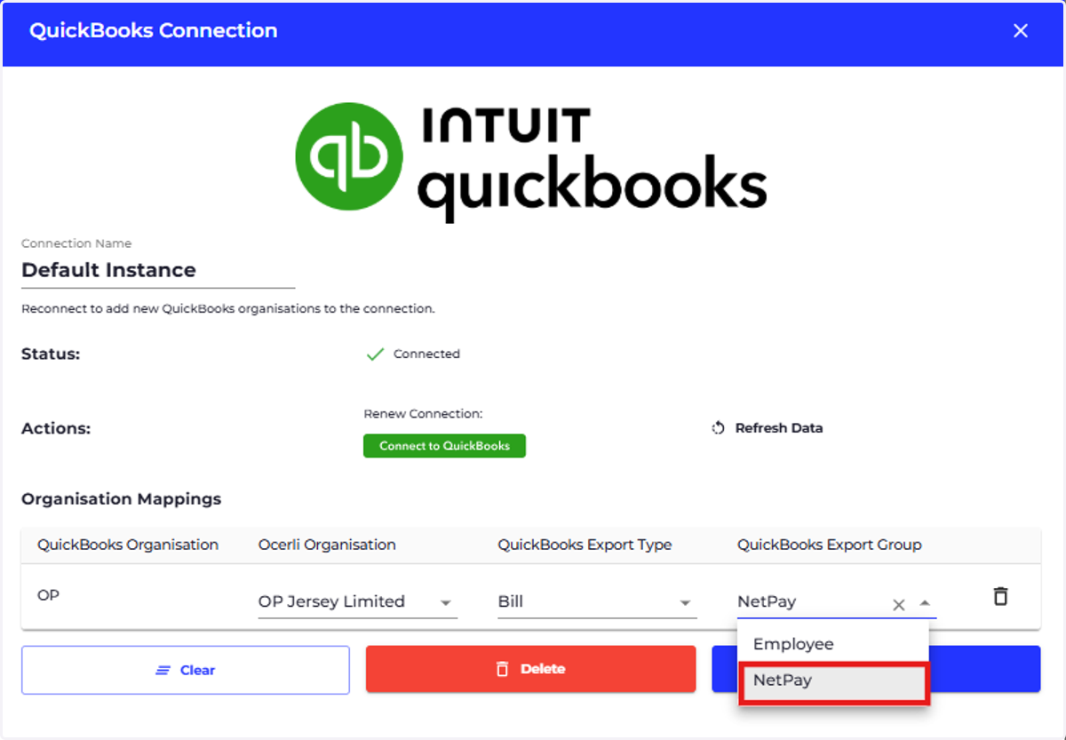Screen dimensions: 1066x740
Task: Click the Connected status text
Action: point(426,354)
